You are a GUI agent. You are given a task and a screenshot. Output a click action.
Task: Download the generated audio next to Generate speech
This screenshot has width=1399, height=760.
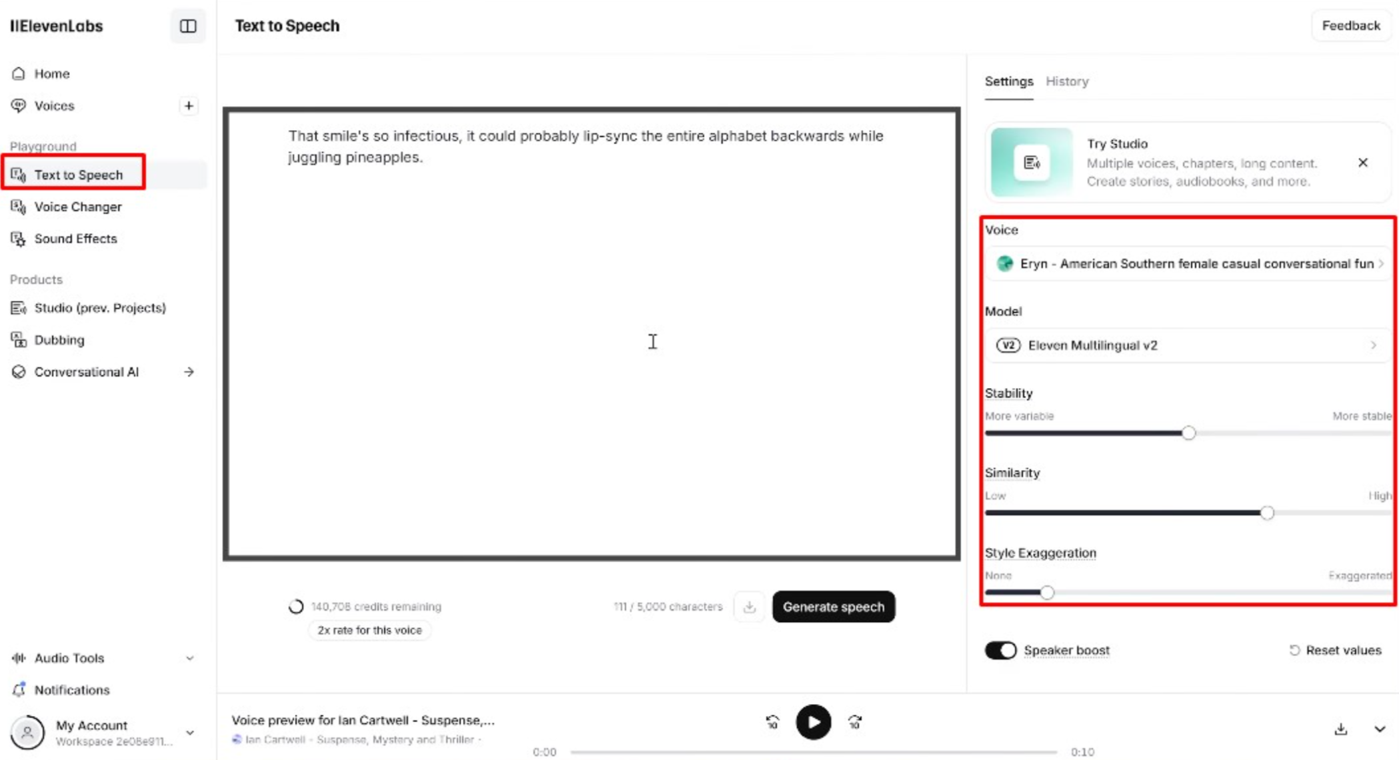click(x=750, y=607)
